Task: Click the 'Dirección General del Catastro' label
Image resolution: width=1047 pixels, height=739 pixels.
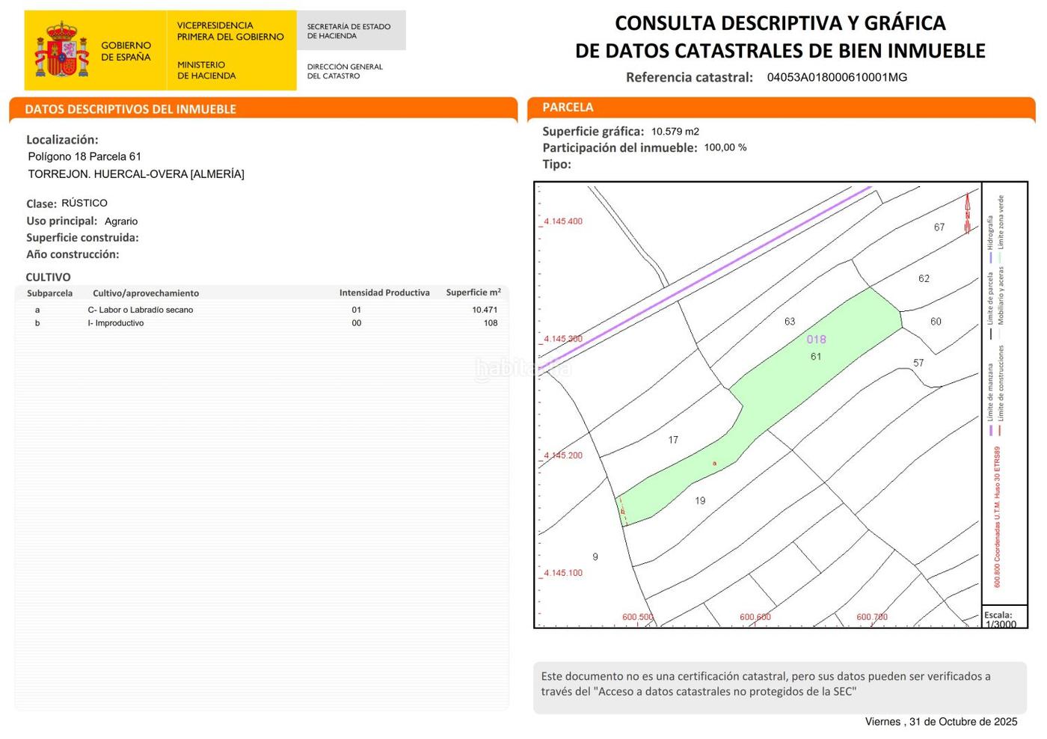Action: coord(345,71)
